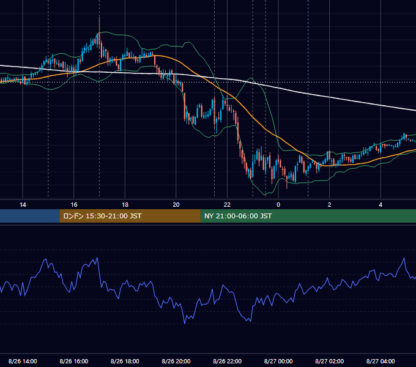This screenshot has height=367, width=416.
Task: Click the 4 hour axis label
Action: click(x=381, y=205)
